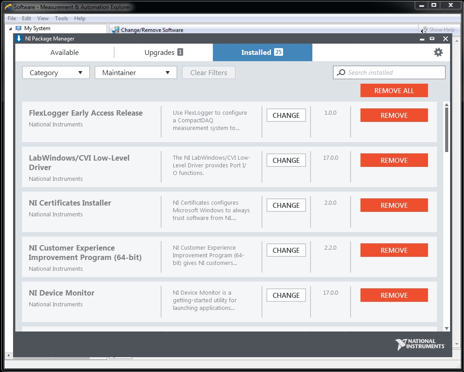Click the Upgrades count badge

click(x=180, y=52)
